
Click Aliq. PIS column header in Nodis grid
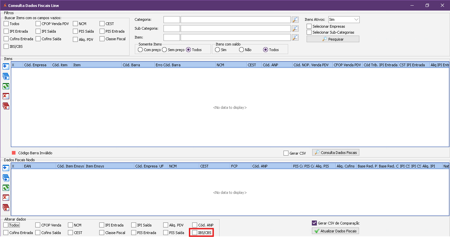[325, 166]
